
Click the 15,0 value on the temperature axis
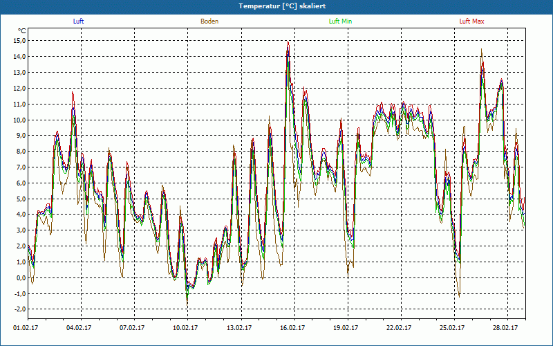coord(19,40)
